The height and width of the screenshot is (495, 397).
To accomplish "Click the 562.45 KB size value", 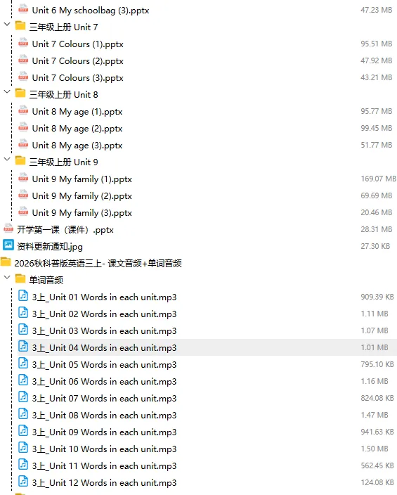I will [x=377, y=465].
